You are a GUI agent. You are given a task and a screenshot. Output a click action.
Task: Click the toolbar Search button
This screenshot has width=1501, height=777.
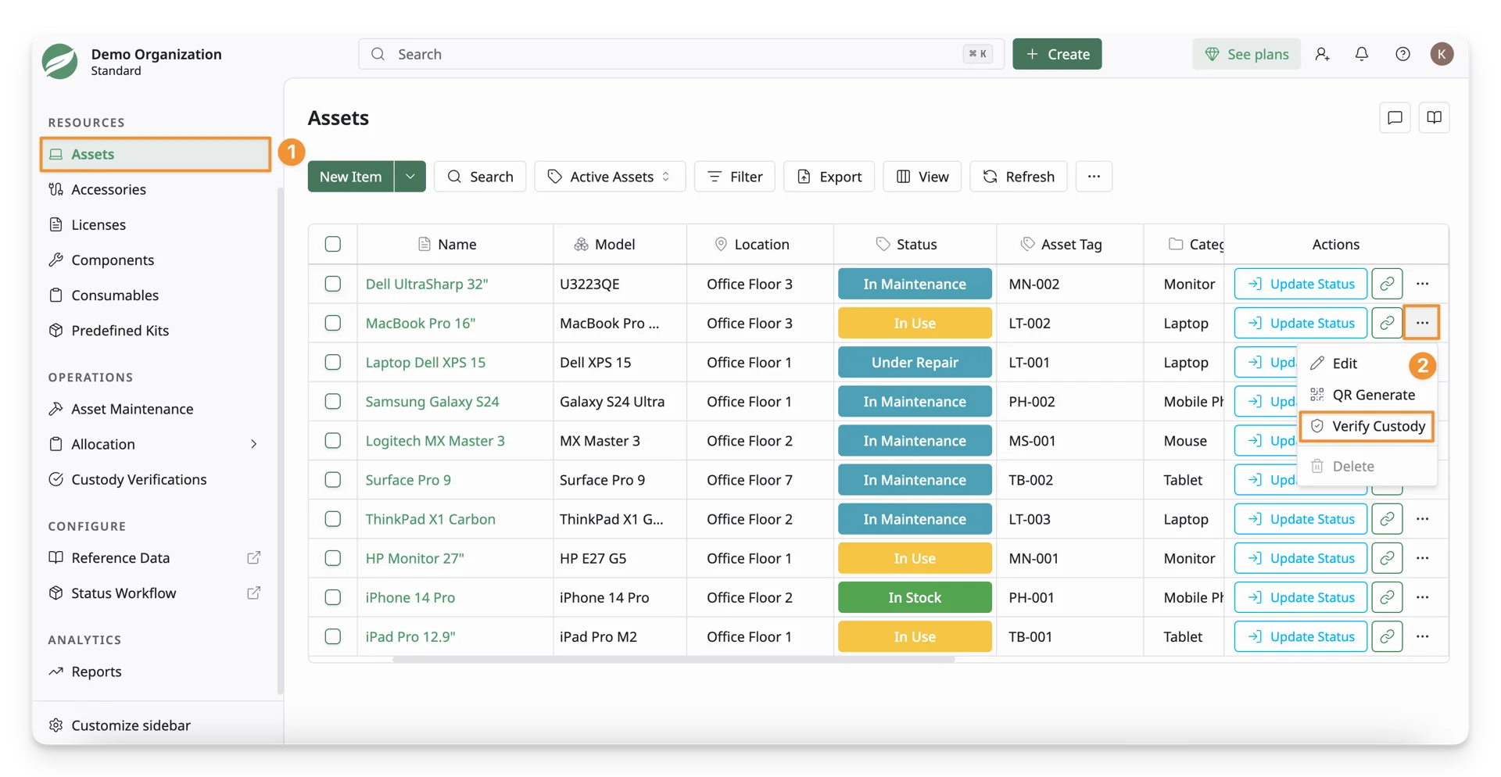pos(480,177)
